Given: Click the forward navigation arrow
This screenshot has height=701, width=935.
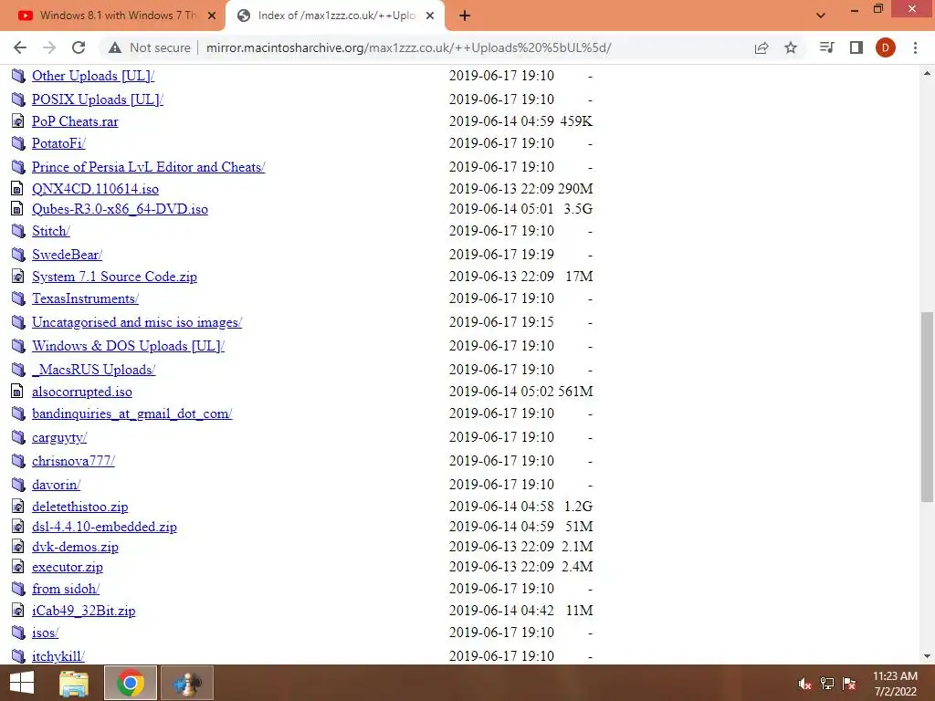Looking at the screenshot, I should (49, 47).
